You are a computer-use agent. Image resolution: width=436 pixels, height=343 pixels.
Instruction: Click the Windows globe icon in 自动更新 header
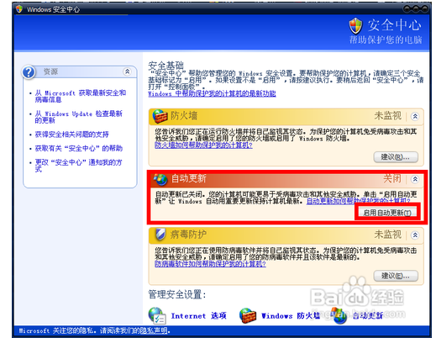point(160,179)
